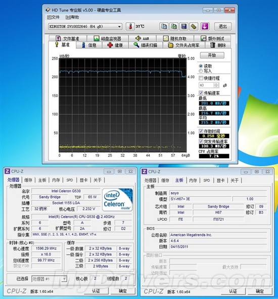The image size is (278, 299).
Task: Open the 文件 file menu
Action: 53,17
